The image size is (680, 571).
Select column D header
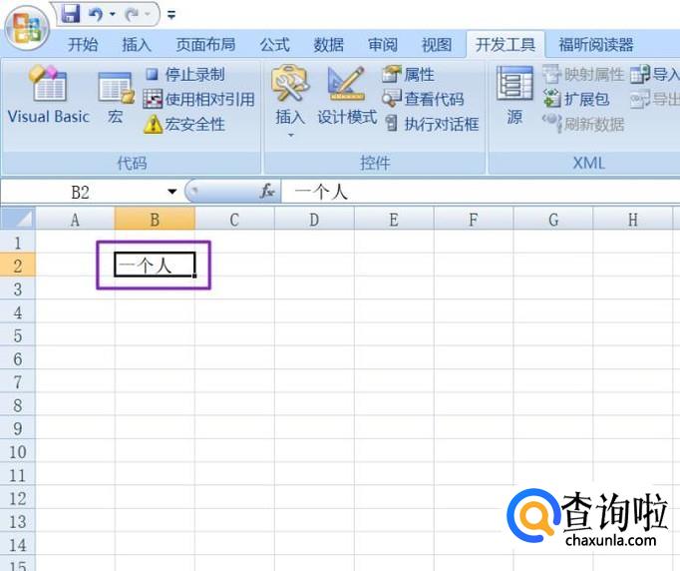click(x=314, y=220)
